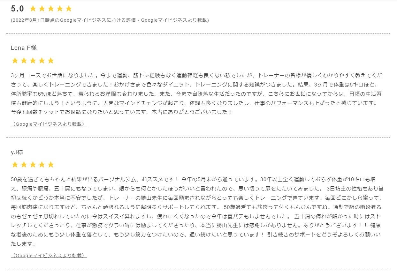Click the 5.0 overall rating score
Screen dimensions: 397x276
(x=17, y=9)
